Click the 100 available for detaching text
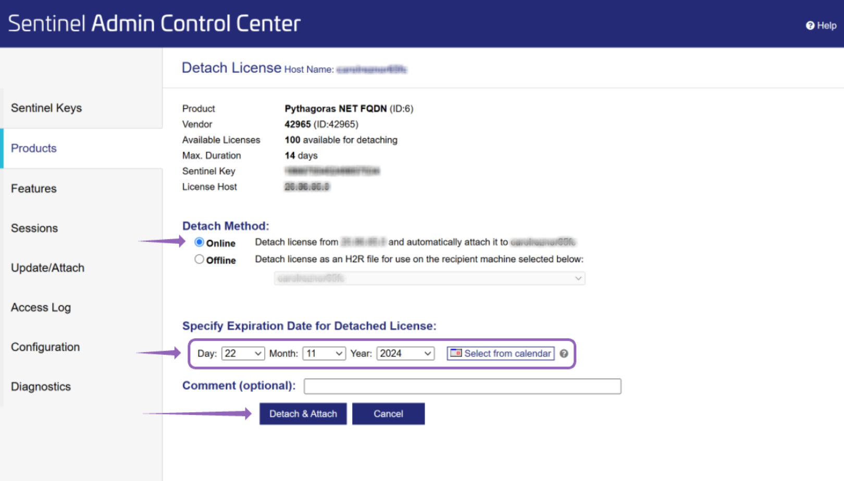This screenshot has height=481, width=844. (341, 140)
